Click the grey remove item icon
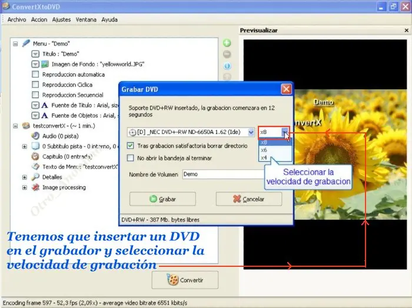 (x=227, y=54)
